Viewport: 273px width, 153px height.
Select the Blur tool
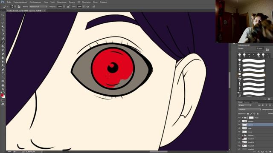[x=3, y=62]
